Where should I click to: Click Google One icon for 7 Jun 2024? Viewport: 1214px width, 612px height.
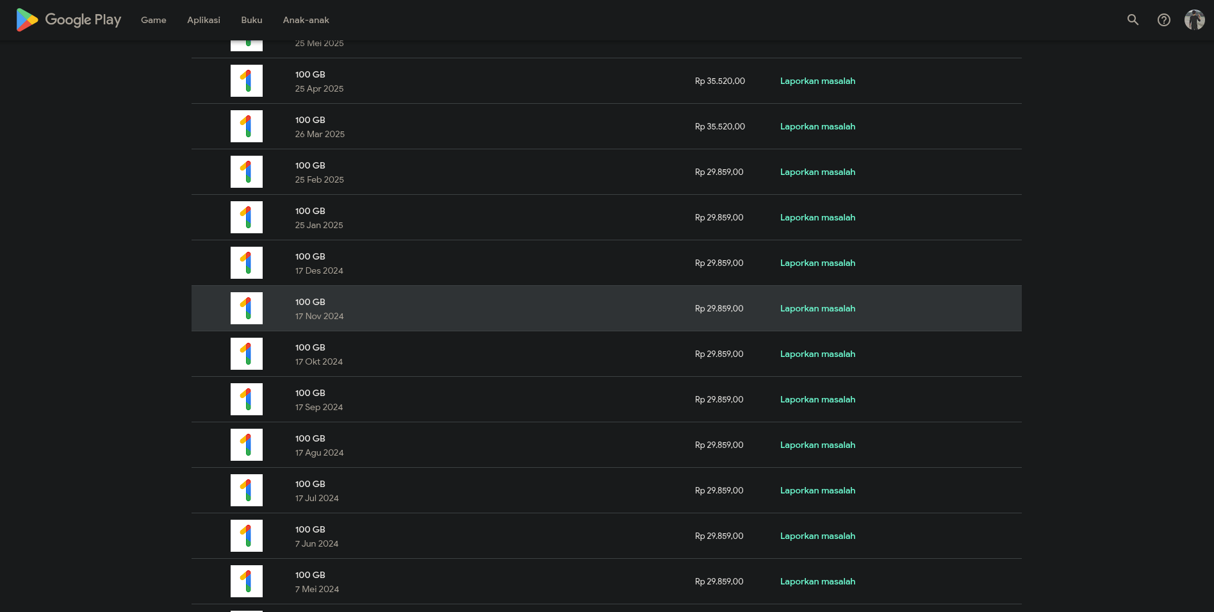pos(247,536)
